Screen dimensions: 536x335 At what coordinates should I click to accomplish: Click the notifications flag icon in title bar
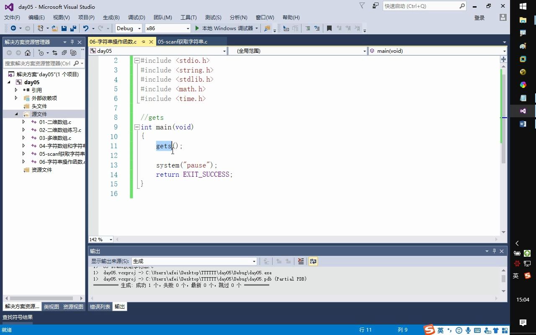coord(362,5)
